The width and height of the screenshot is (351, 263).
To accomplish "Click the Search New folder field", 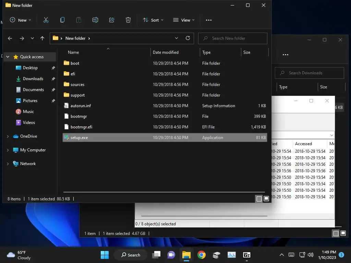I will point(233,38).
